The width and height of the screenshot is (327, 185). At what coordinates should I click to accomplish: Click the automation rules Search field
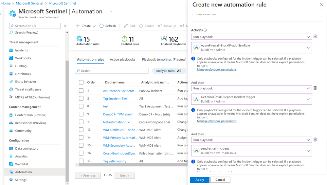coord(112,71)
